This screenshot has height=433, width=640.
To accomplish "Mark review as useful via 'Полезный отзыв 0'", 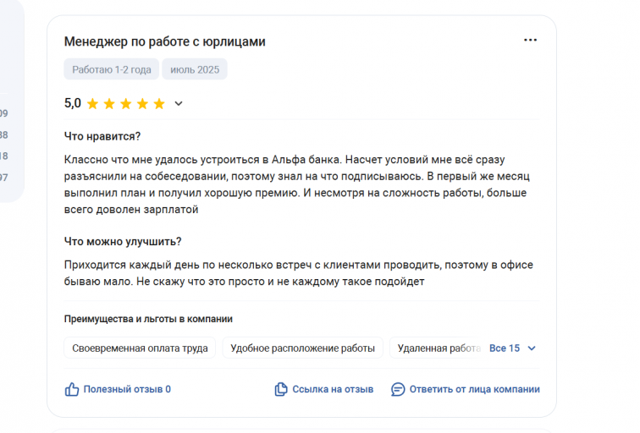I will click(127, 389).
